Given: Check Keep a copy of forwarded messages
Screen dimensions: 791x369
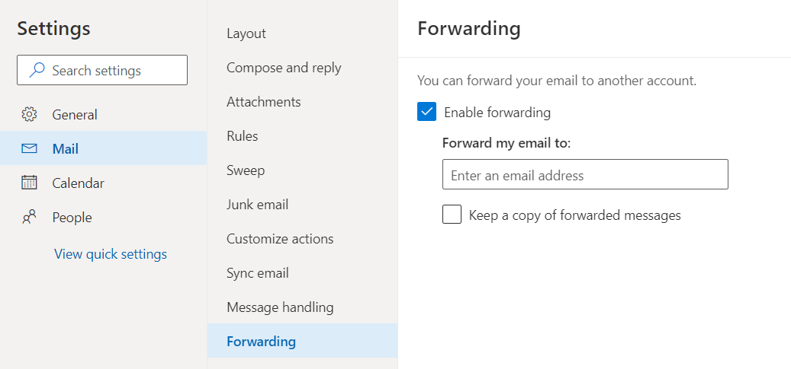Looking at the screenshot, I should (x=452, y=215).
